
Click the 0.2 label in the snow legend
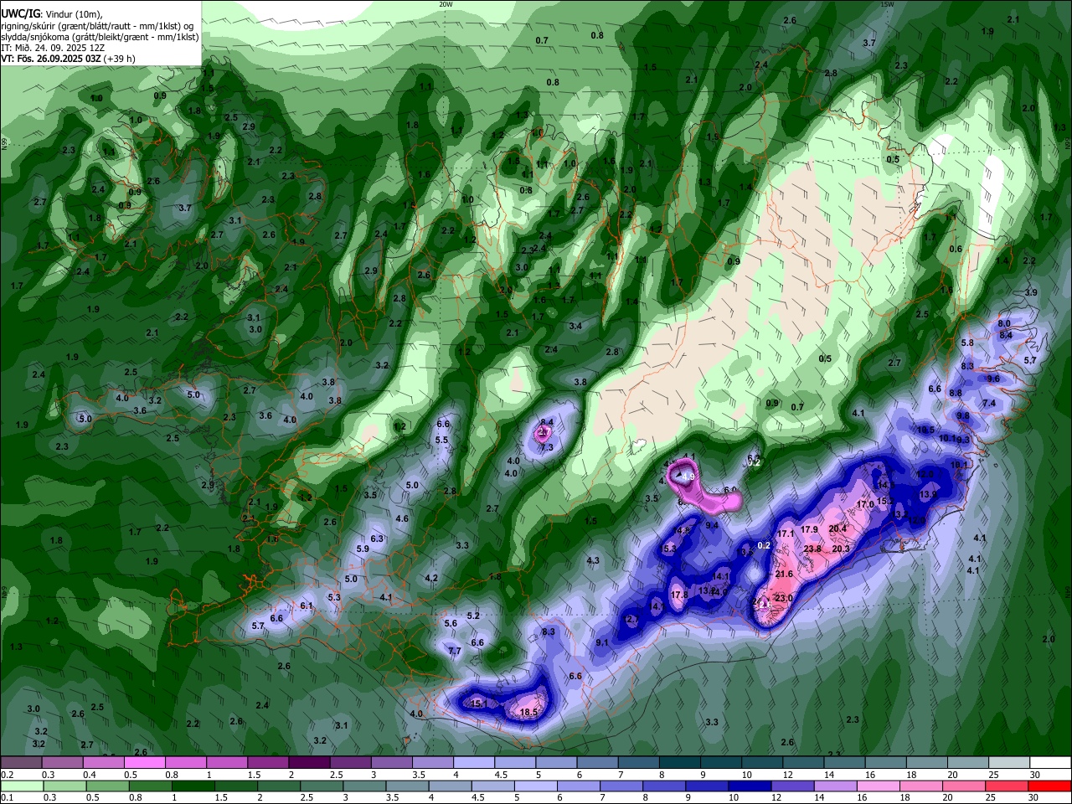[7, 775]
